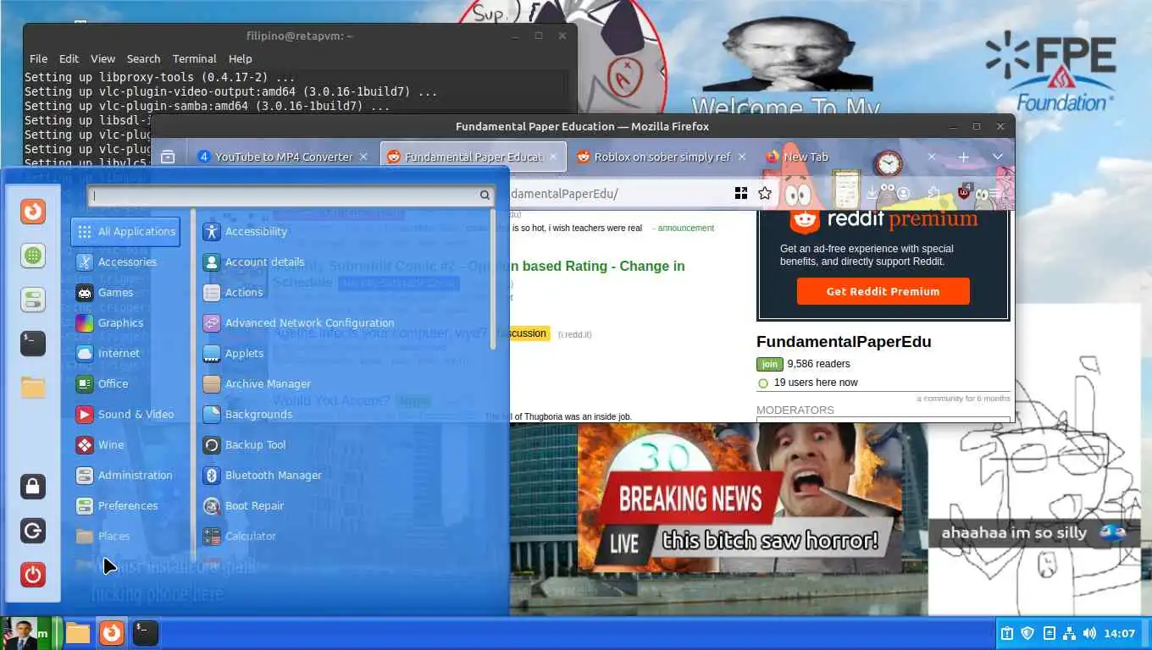Open the Games category
Image resolution: width=1152 pixels, height=650 pixels.
tap(125, 292)
